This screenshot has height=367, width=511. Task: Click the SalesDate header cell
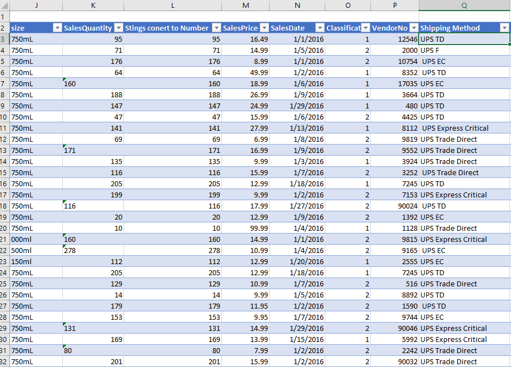click(297, 28)
